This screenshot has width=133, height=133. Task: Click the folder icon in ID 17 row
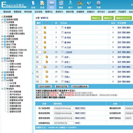(47, 76)
